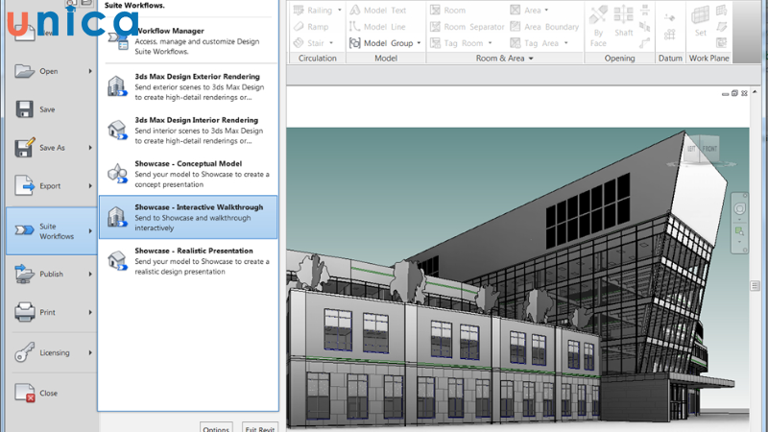768x432 pixels.
Task: Open the Tag Room dropdown arrow
Action: pyautogui.click(x=490, y=43)
